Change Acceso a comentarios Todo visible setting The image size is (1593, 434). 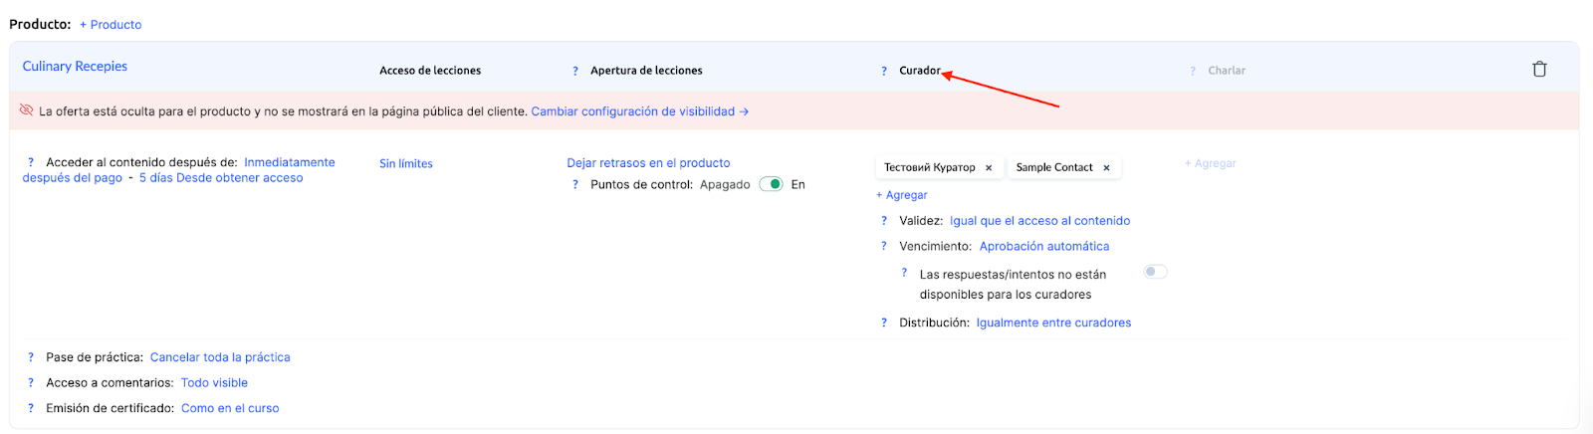point(214,383)
